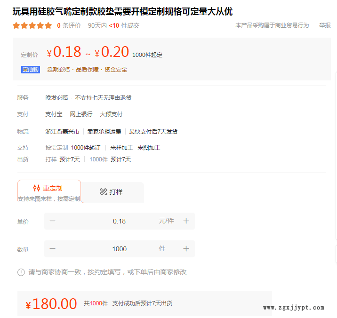The image size is (337, 318).
Task: Click the info icon beside 请与商家协商一致
Action: click(x=21, y=272)
